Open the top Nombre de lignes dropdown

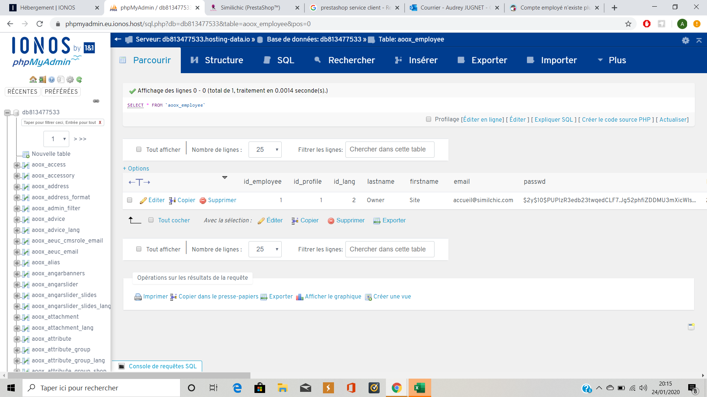265,150
